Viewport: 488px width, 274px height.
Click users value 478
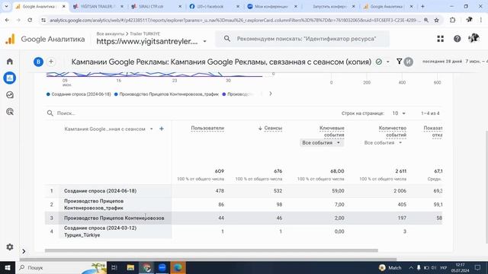[220, 191]
